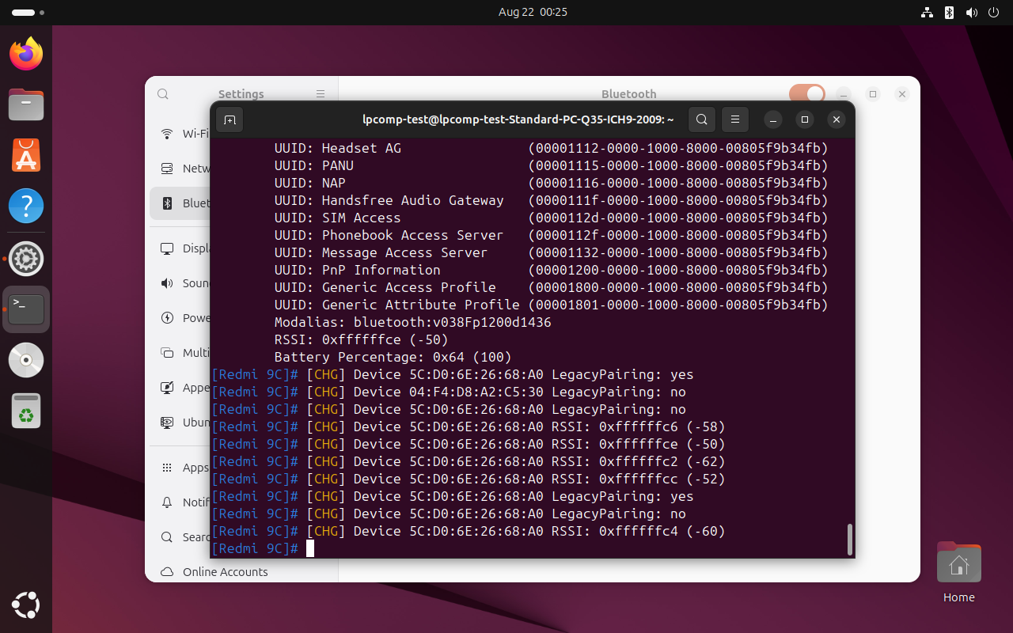Viewport: 1013px width, 633px height.
Task: Open the power menu icon in the top bar
Action: point(993,13)
